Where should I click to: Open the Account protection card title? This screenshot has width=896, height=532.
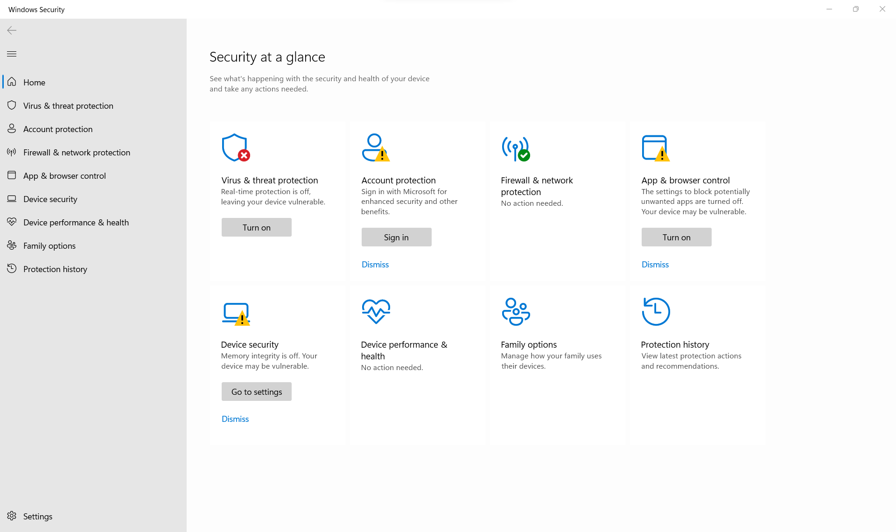point(399,180)
